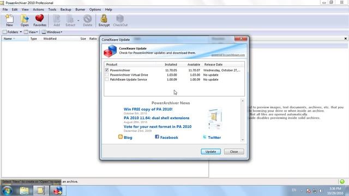Check the PatchBeam Update Service checkbox

(107, 79)
